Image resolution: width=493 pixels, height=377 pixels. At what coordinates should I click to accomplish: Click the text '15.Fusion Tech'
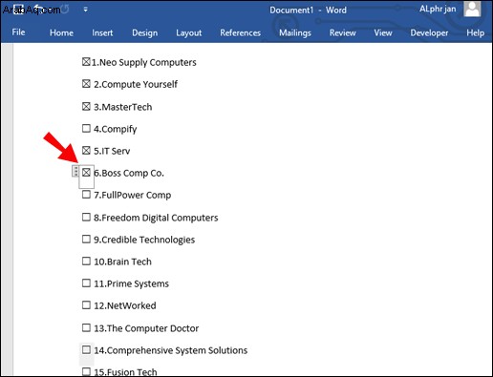(x=125, y=372)
